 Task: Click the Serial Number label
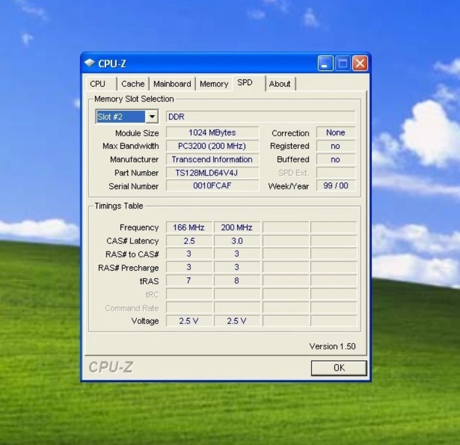134,187
